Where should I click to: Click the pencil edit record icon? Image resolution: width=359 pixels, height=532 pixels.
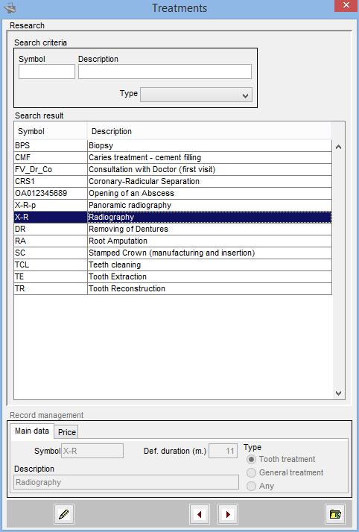pyautogui.click(x=64, y=514)
